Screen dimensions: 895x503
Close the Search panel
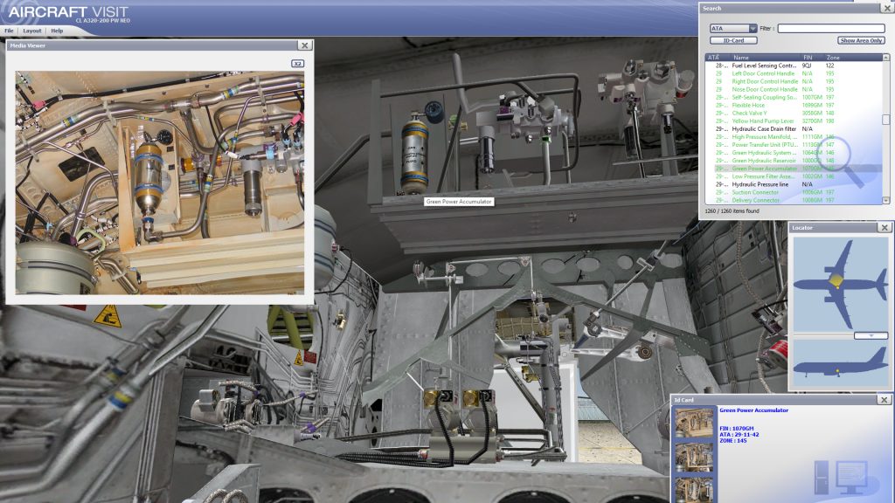coord(888,9)
